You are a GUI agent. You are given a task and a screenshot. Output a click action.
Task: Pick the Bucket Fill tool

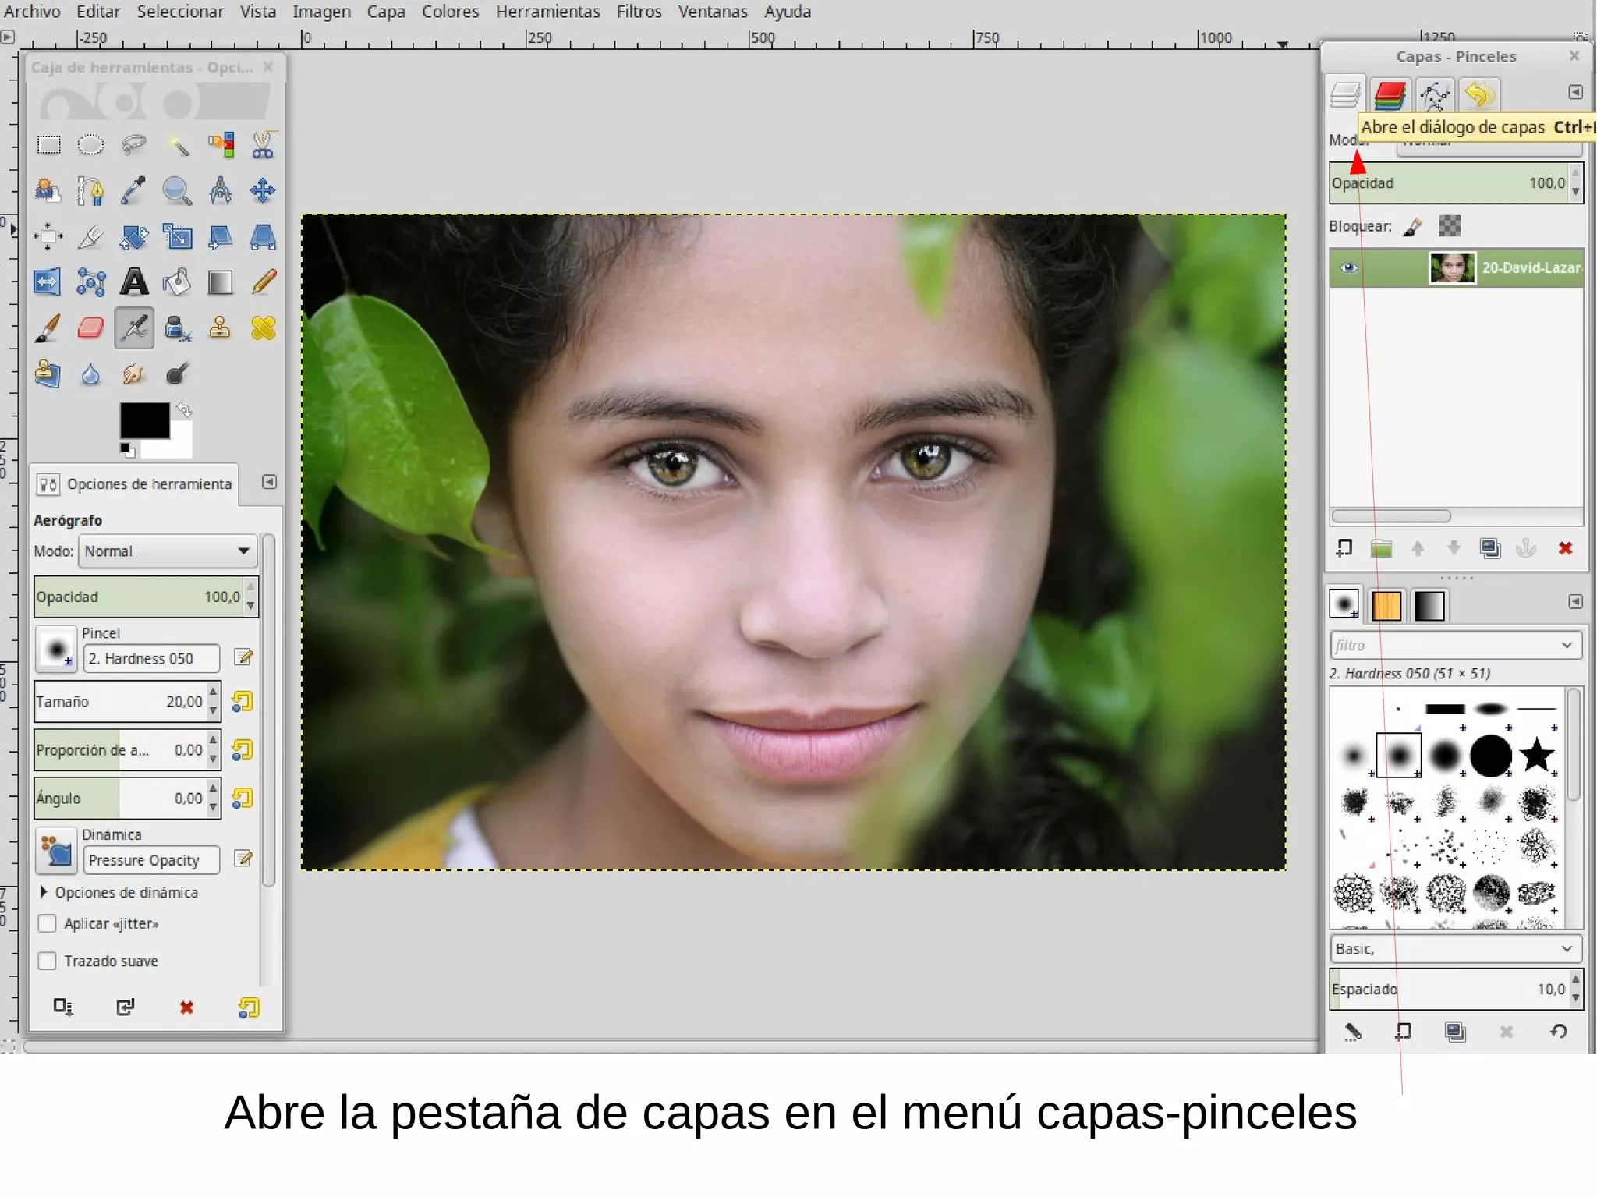(177, 282)
